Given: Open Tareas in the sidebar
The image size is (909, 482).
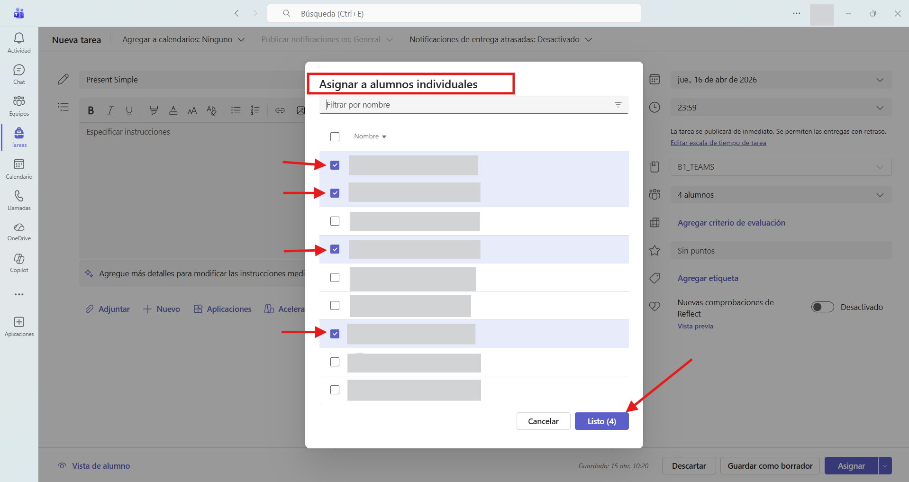Looking at the screenshot, I should (19, 137).
